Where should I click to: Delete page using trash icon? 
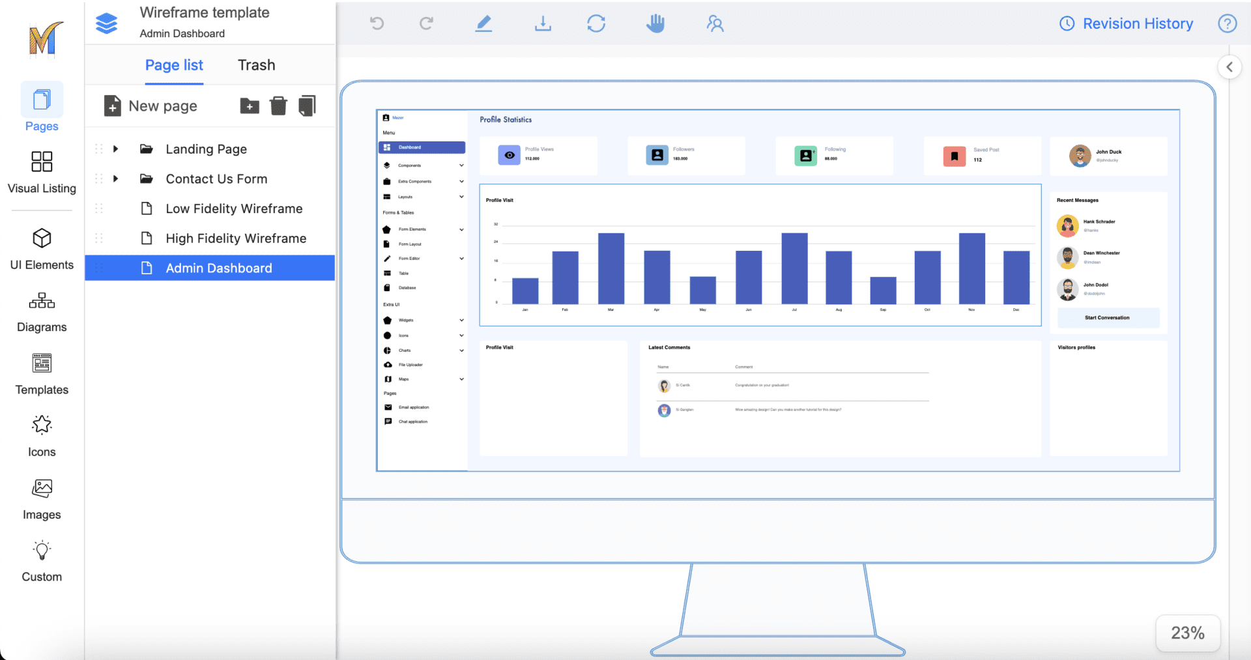tap(278, 106)
